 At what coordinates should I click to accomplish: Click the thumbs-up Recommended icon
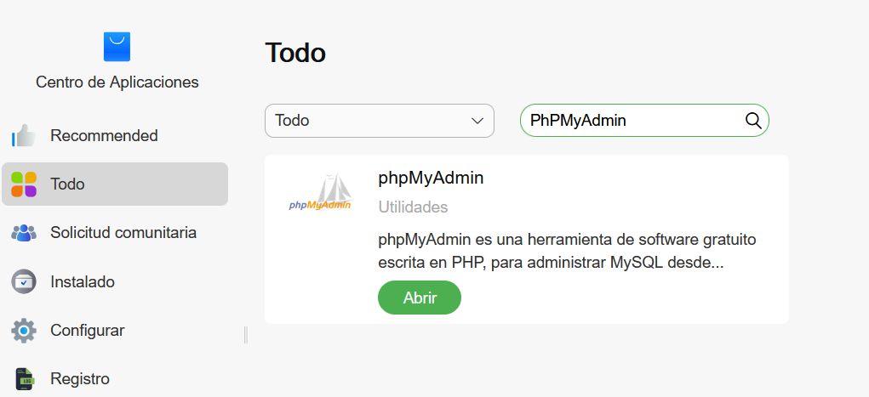(x=24, y=136)
